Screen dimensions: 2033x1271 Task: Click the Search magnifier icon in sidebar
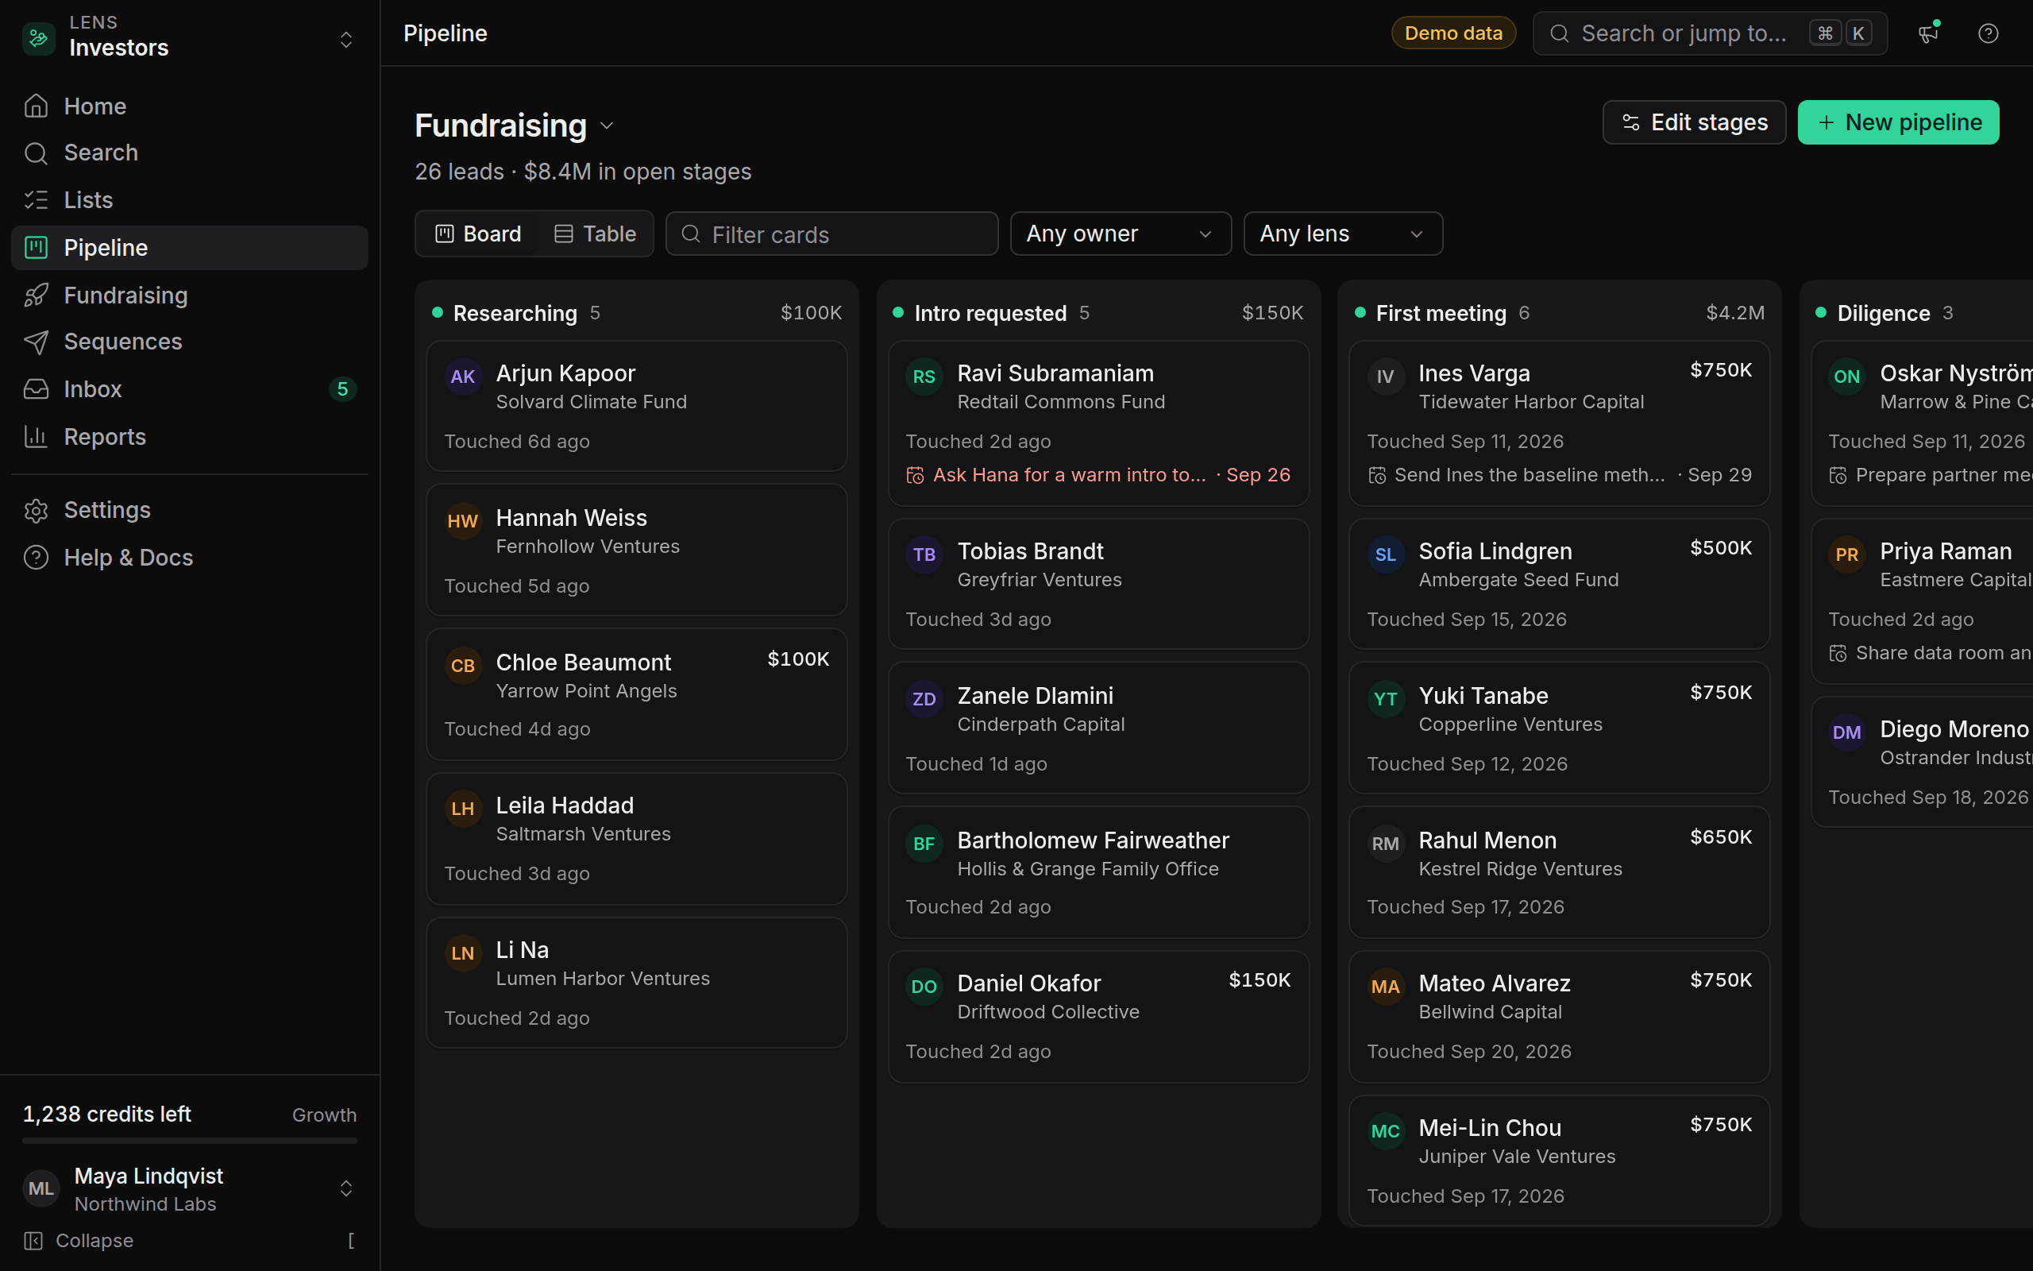point(36,153)
